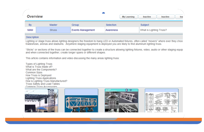
Task: Click Truss Safety and Load Tables line
Action: (x=43, y=84)
